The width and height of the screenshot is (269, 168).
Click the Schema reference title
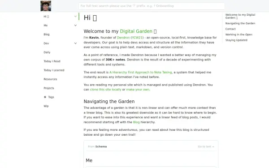click(101, 146)
